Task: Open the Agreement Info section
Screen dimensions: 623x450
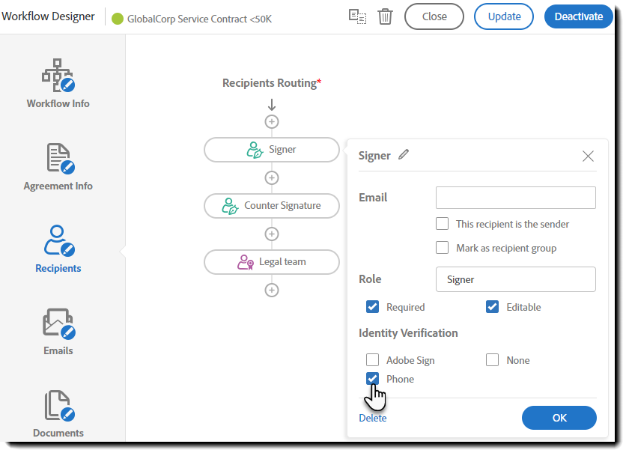Action: click(58, 165)
